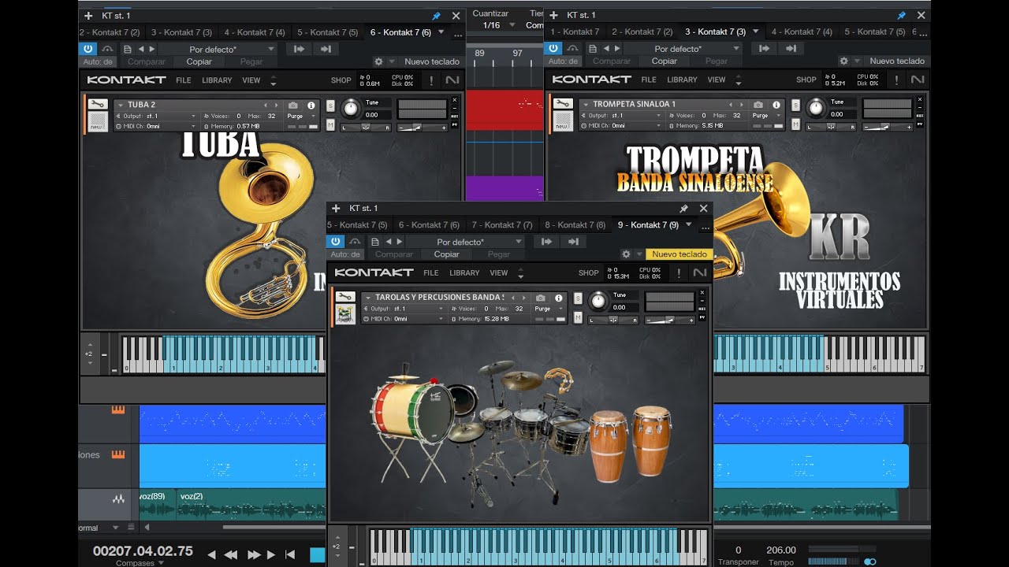Add plugin with plus icon in percussion window
Image resolution: width=1009 pixels, height=567 pixels.
tap(336, 208)
